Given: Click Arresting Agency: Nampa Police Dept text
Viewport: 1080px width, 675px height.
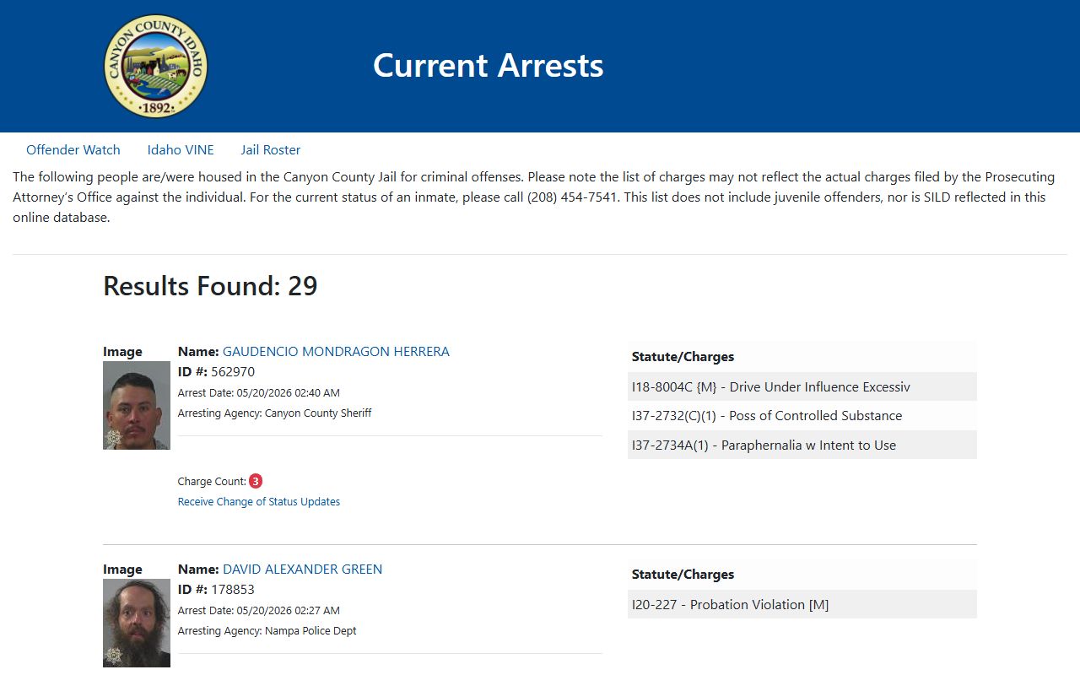Looking at the screenshot, I should click(267, 631).
